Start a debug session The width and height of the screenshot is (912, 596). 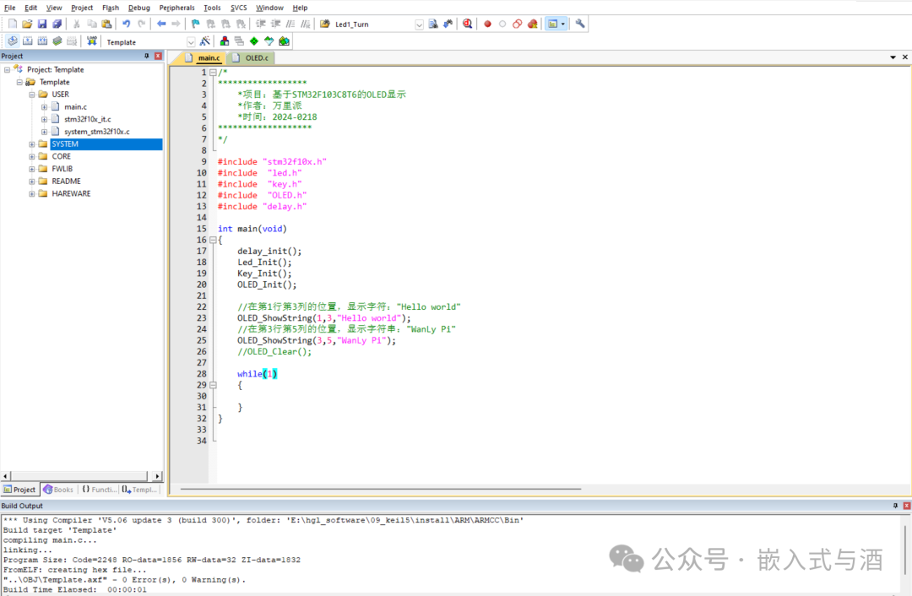(x=468, y=24)
